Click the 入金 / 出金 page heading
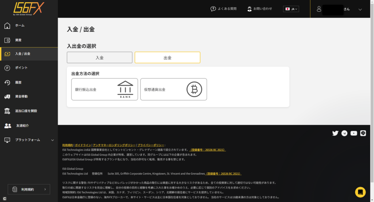The height and width of the screenshot is (202, 374). pyautogui.click(x=81, y=30)
